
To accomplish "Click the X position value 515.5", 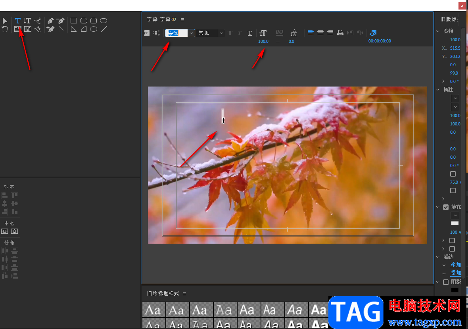I will point(455,48).
